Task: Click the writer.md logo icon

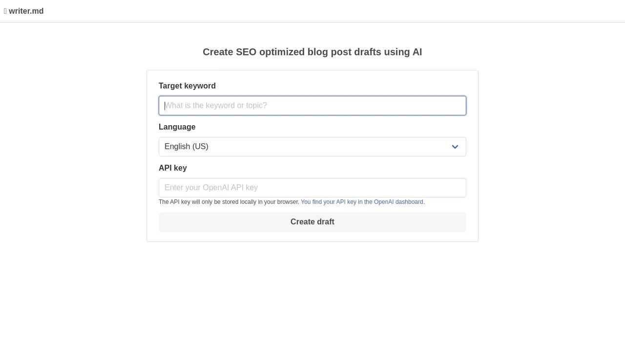Action: 5,11
